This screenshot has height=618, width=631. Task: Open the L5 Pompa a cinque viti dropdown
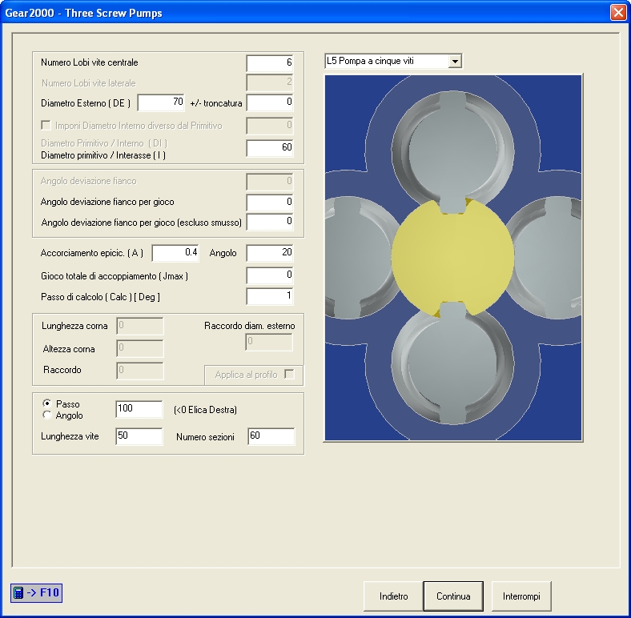pos(455,61)
